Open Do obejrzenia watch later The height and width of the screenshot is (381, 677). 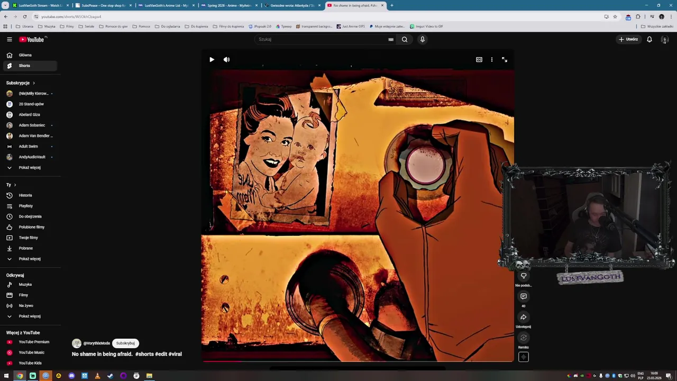click(x=30, y=216)
